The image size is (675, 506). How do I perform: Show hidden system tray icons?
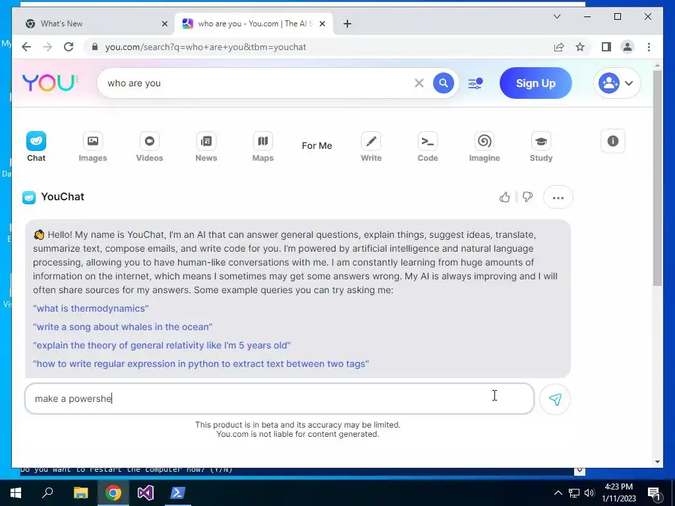tap(558, 493)
